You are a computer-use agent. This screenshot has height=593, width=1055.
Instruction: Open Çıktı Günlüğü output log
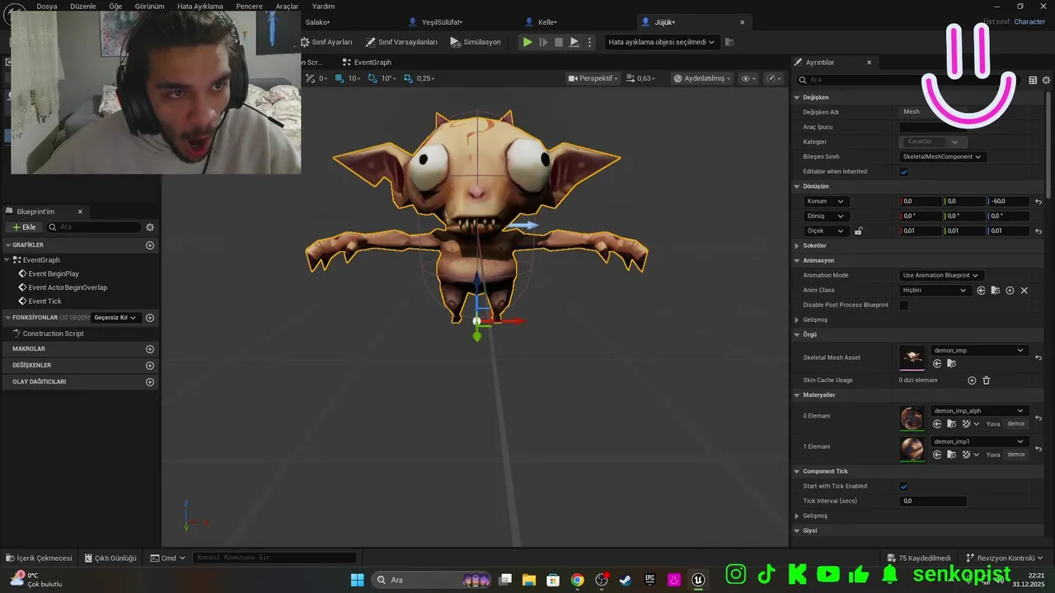pyautogui.click(x=110, y=558)
